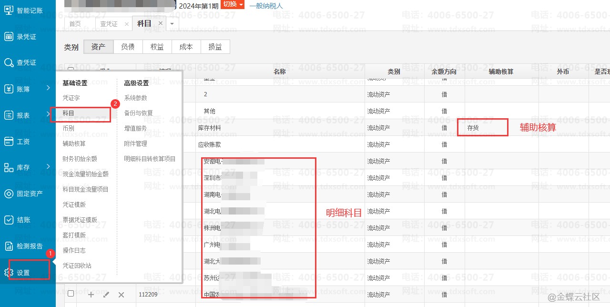
Task: Select 辅助核算 in the settings menu
Action: (x=74, y=143)
